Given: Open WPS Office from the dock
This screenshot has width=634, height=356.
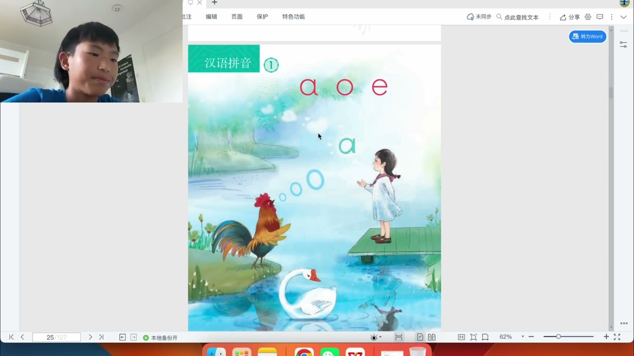Looking at the screenshot, I should (355, 352).
